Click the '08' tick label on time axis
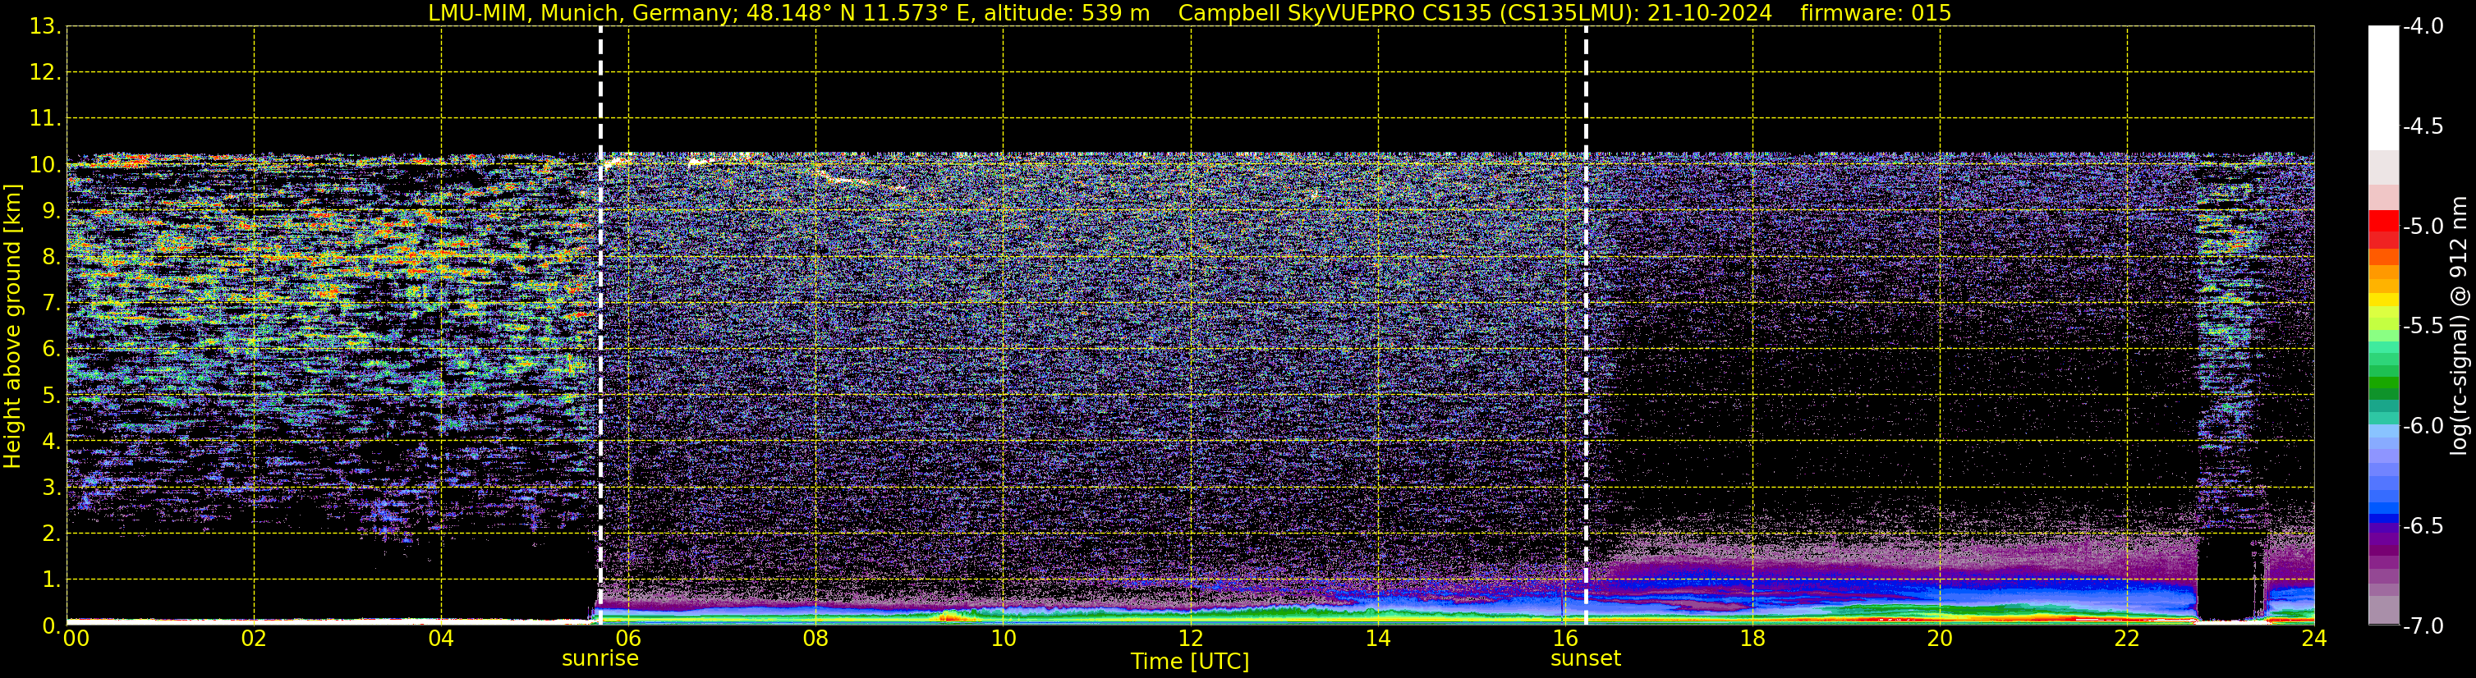 pos(815,639)
